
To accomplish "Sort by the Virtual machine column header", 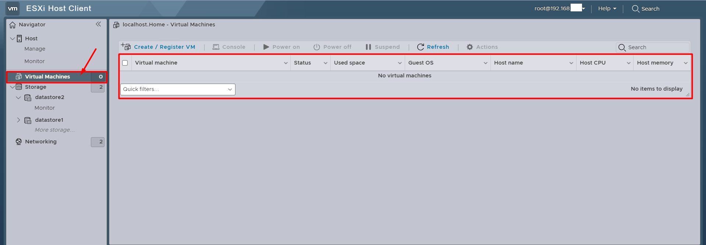I will (156, 63).
